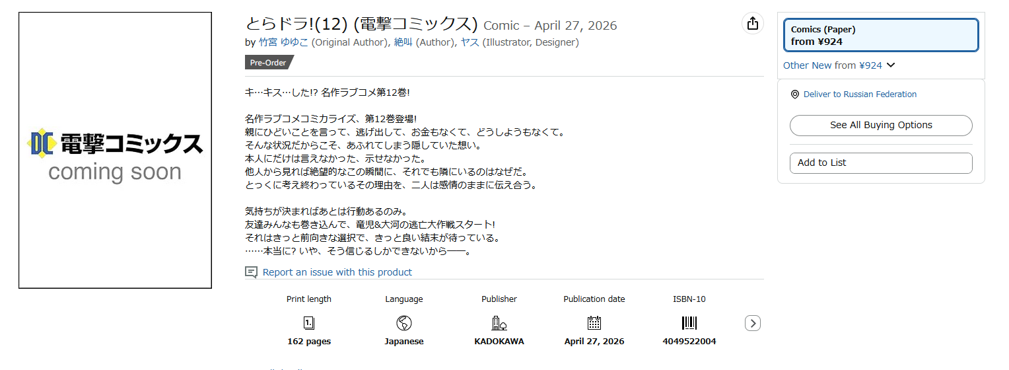Click the print length pages icon
This screenshot has height=370, width=1009.
(309, 323)
